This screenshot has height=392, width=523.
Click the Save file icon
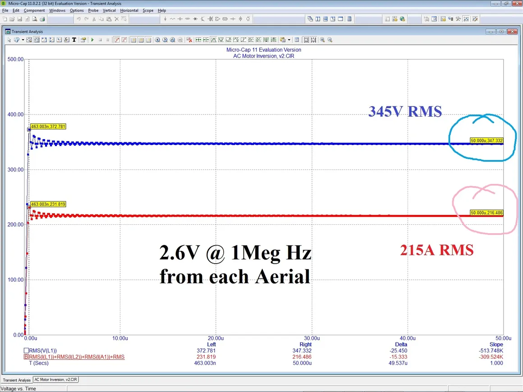[x=20, y=19]
